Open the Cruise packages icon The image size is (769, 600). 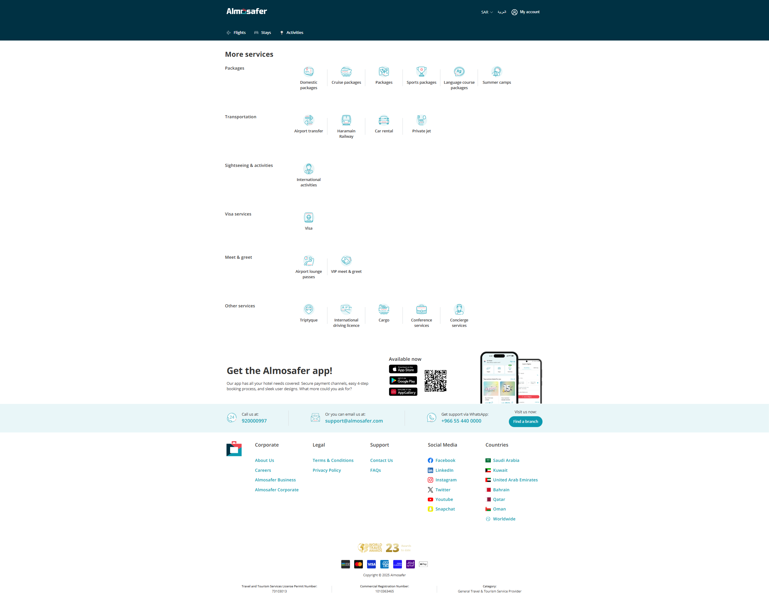coord(346,72)
